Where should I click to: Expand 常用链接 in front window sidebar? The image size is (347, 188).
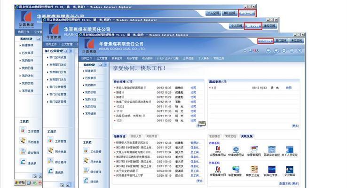[91, 113]
